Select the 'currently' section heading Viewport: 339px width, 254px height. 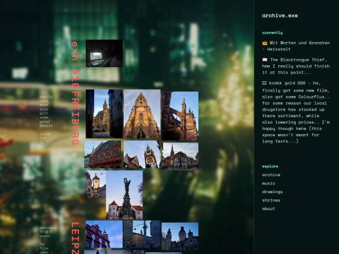click(x=272, y=33)
